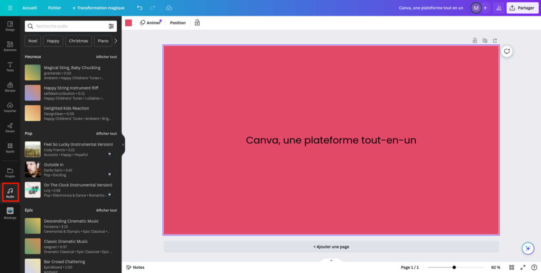Open the Marque sidebar panel
This screenshot has width=541, height=273.
(10, 87)
